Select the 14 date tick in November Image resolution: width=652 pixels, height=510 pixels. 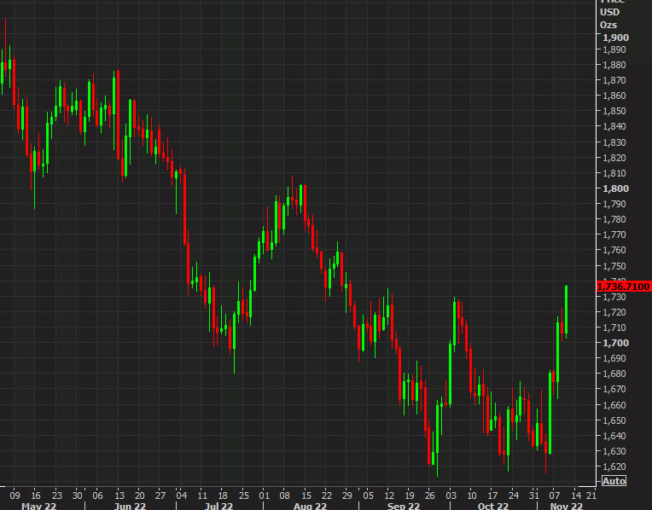(576, 496)
